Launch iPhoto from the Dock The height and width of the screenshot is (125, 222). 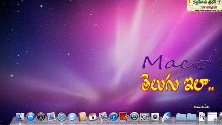[103, 117]
